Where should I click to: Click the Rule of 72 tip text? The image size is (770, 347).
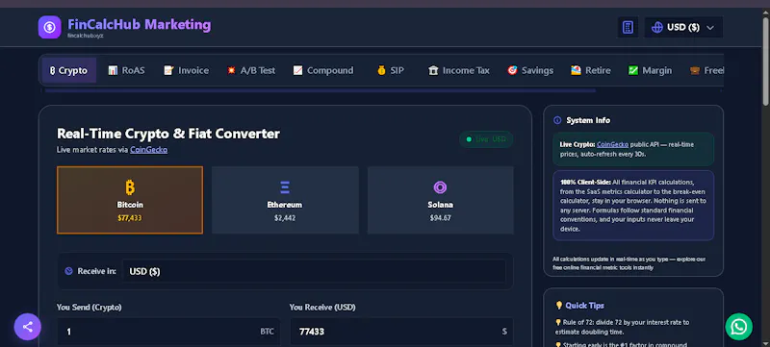click(622, 327)
